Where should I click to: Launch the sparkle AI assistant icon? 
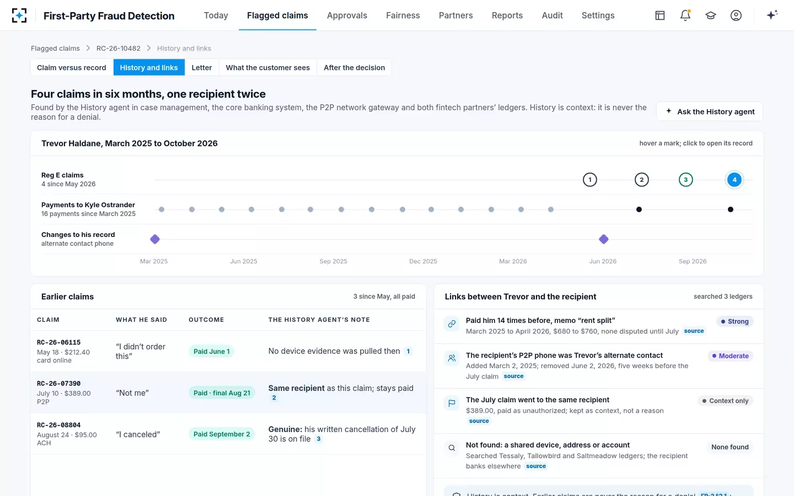click(772, 15)
